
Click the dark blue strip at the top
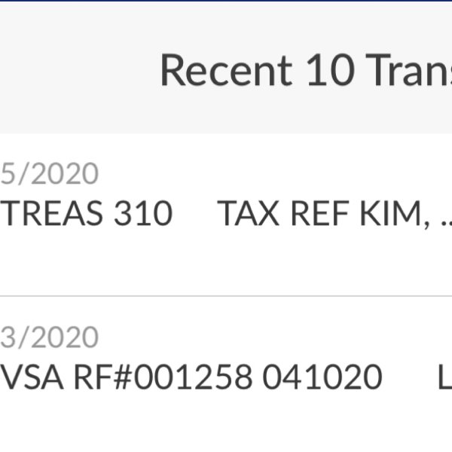coord(226,1)
